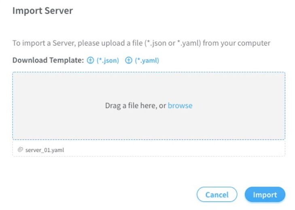
Task: Cancel the Import Server dialog
Action: 217,195
